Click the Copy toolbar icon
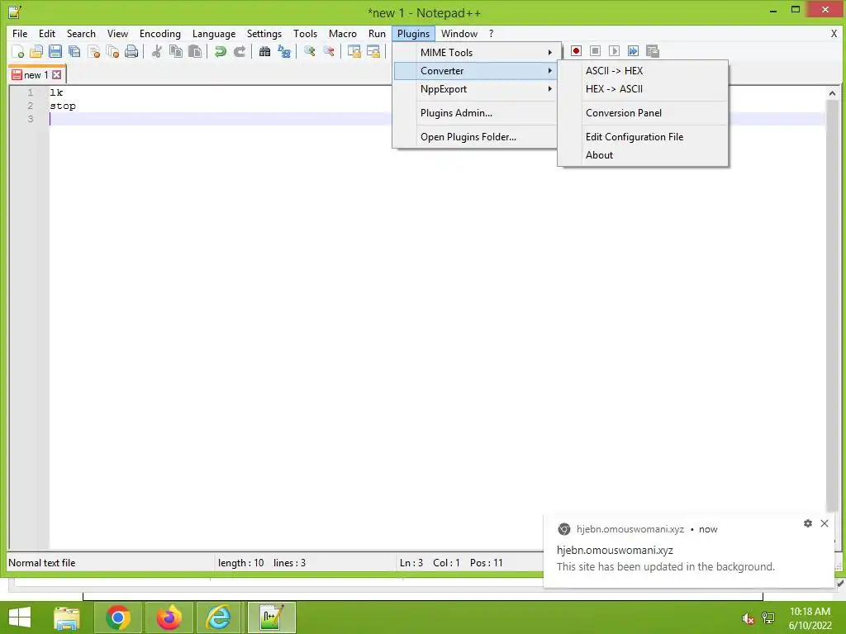 (176, 51)
